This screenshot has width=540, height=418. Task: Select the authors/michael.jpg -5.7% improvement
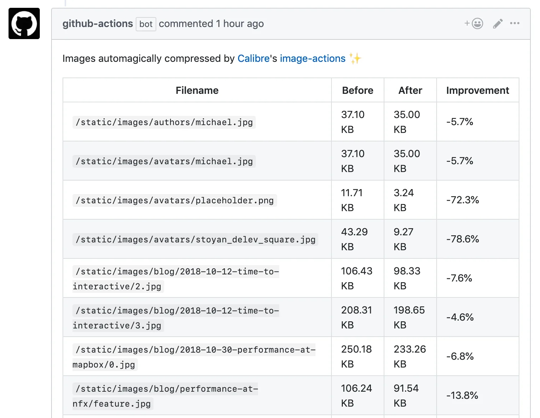pos(460,122)
